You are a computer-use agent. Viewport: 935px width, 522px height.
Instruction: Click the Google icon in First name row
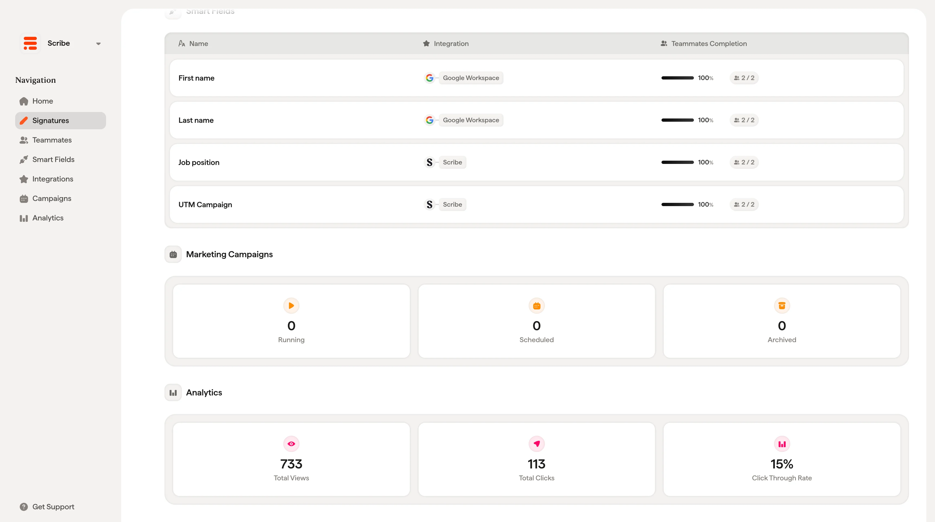click(x=429, y=78)
